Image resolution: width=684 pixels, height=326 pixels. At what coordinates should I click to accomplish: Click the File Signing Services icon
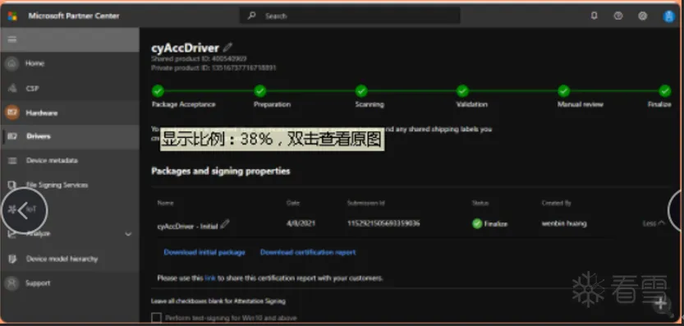point(12,185)
